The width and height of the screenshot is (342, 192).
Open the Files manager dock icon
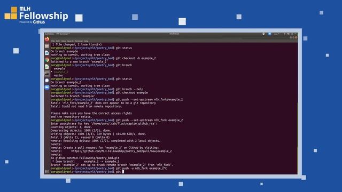(47, 46)
